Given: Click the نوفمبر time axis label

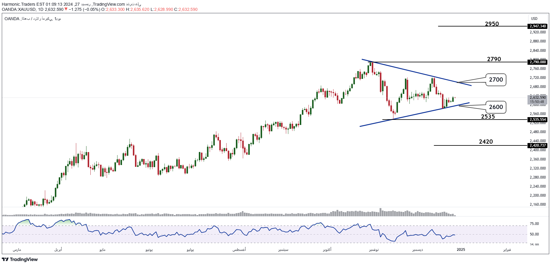Looking at the screenshot, I should (374, 250).
